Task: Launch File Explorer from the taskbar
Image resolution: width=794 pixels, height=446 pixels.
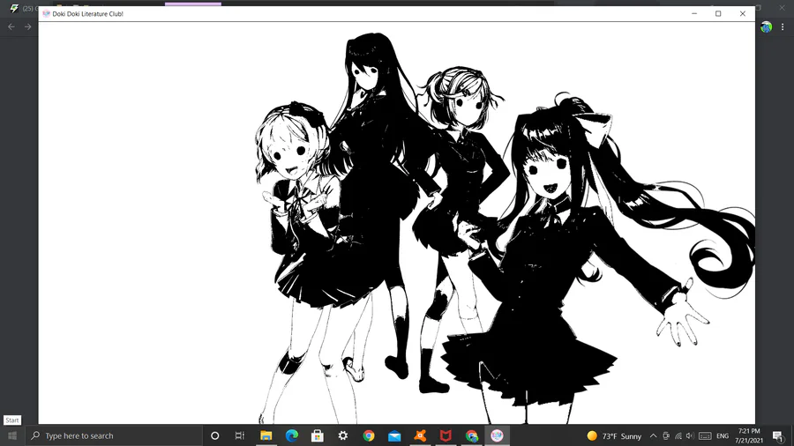Action: coord(266,435)
